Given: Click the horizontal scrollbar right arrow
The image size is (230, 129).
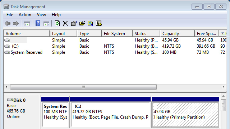Looking at the screenshot, I should point(223,87).
